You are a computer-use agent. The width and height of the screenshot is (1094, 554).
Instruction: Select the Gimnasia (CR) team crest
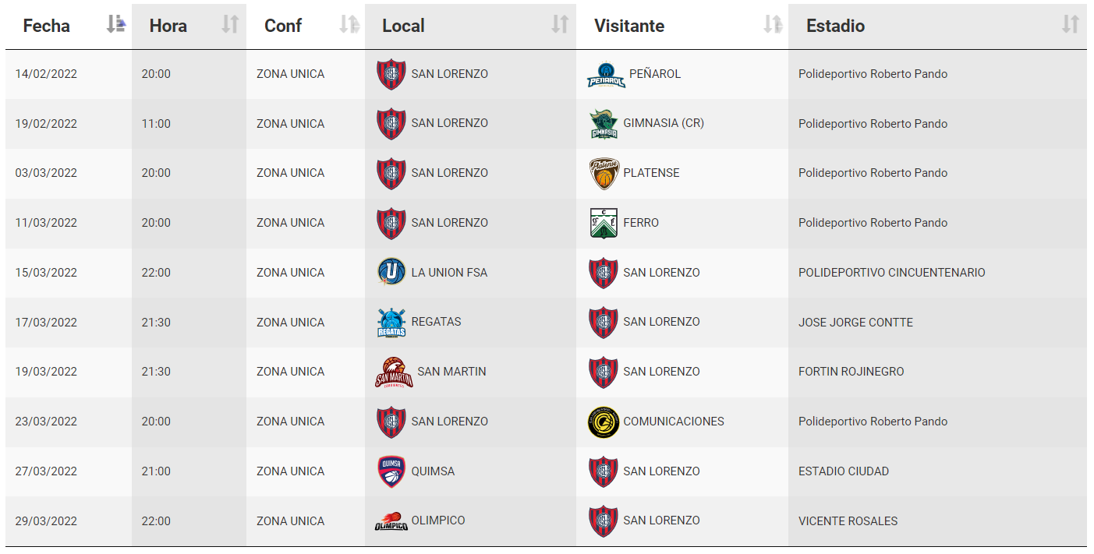coord(604,124)
